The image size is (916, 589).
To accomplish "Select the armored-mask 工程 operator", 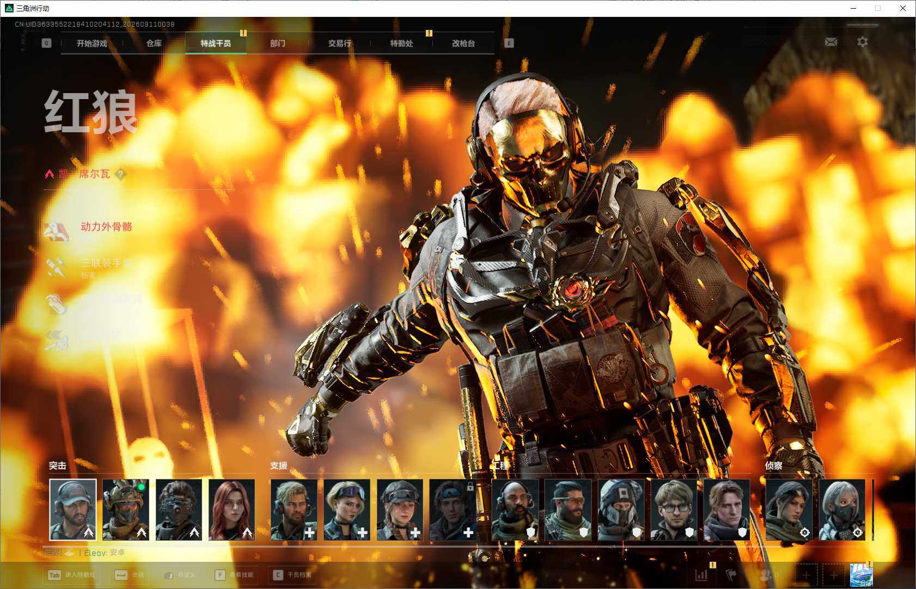I will (621, 510).
